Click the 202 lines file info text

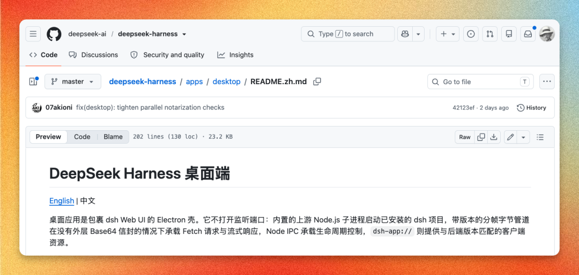coord(182,137)
